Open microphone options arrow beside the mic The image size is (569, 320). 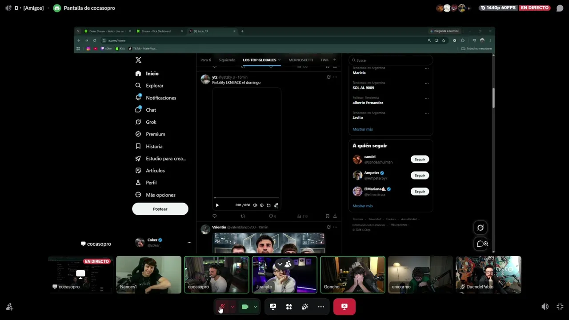click(x=232, y=307)
